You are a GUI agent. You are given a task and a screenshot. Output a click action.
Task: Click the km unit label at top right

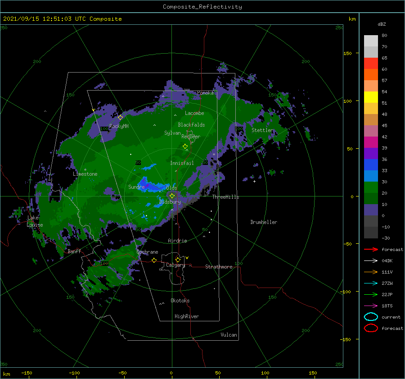point(352,19)
